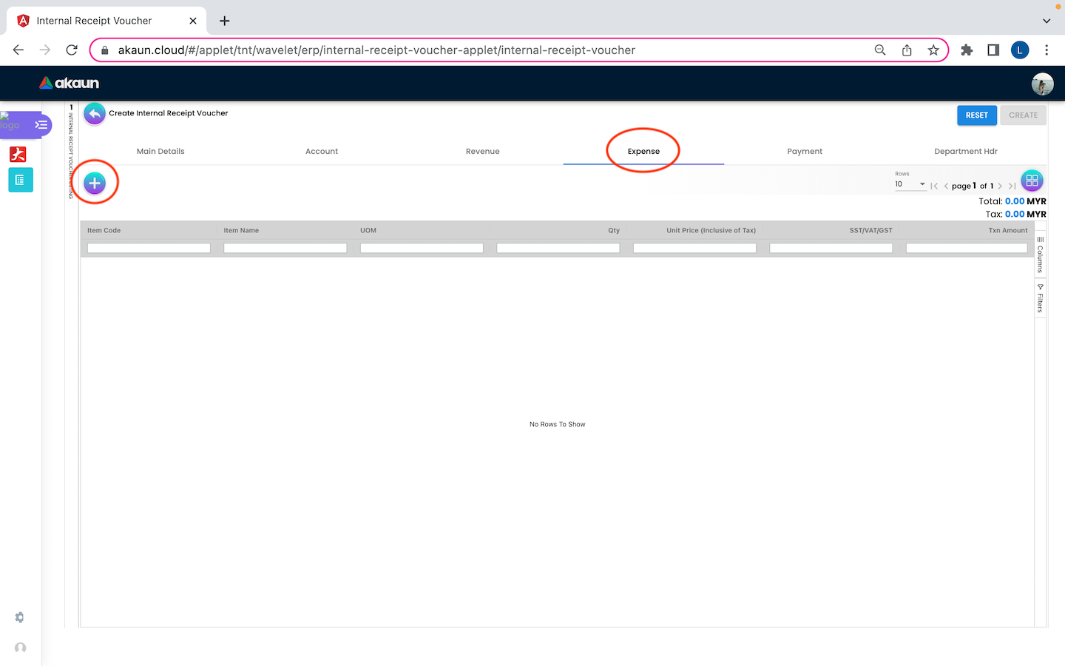Screen dimensions: 1065x666
Task: Click the Tax 0.00 MYR value
Action: click(1025, 214)
